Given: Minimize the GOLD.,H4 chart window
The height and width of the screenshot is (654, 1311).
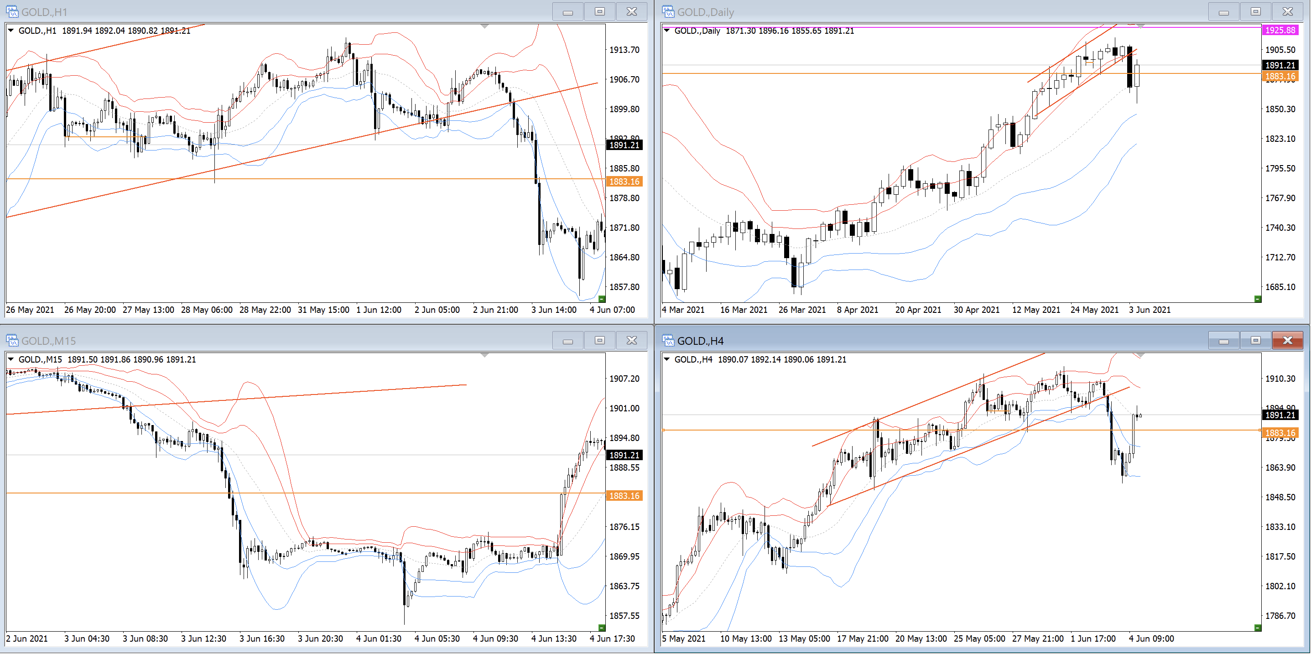Looking at the screenshot, I should point(1223,340).
